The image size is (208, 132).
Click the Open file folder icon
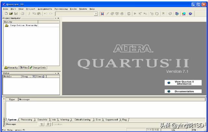(x=11, y=13)
